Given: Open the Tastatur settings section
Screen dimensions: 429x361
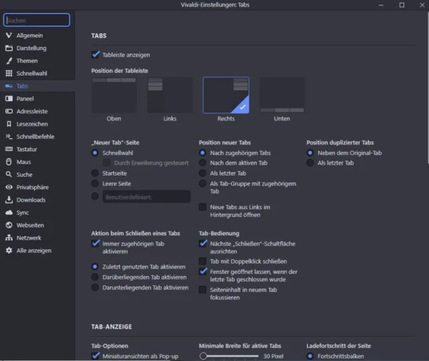Looking at the screenshot, I should [x=27, y=149].
